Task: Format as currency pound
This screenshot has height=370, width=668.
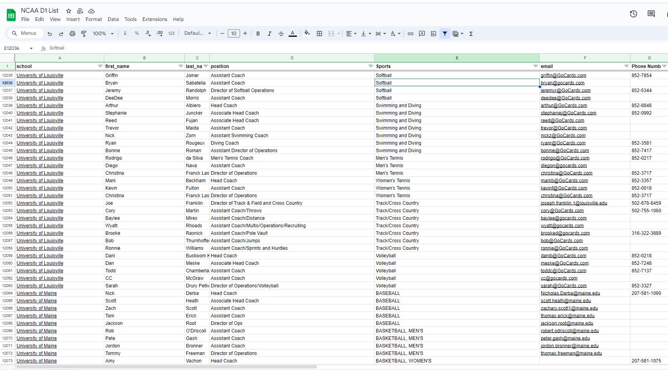Action: click(x=126, y=34)
